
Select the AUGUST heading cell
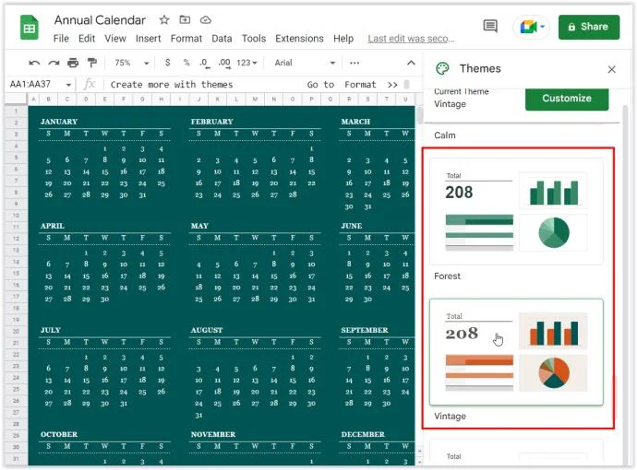point(207,330)
